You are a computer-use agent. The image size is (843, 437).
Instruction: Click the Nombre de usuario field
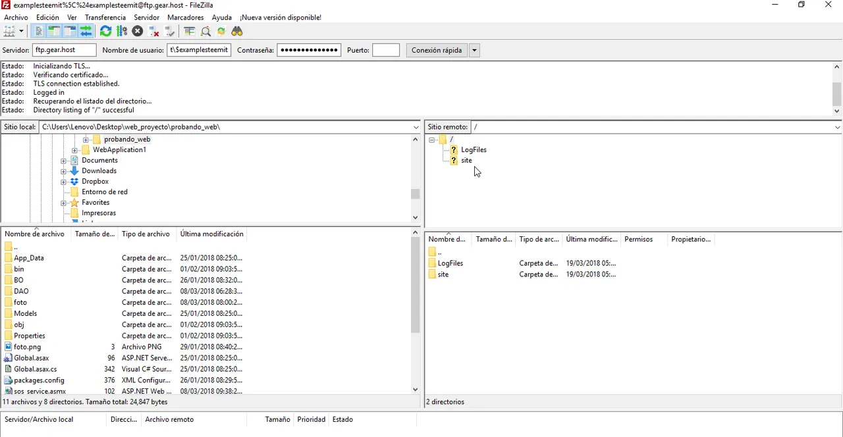199,50
